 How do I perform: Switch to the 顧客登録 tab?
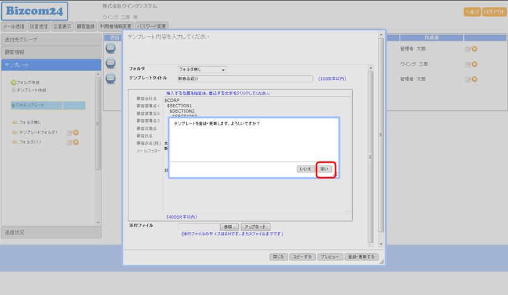point(85,26)
